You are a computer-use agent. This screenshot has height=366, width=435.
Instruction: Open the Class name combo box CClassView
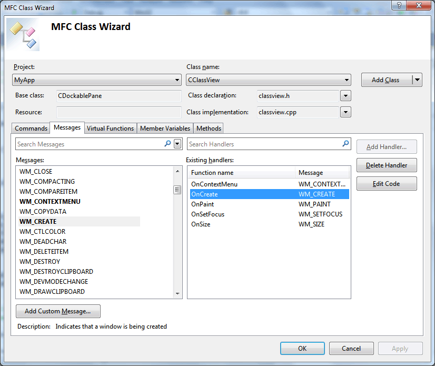pos(268,80)
